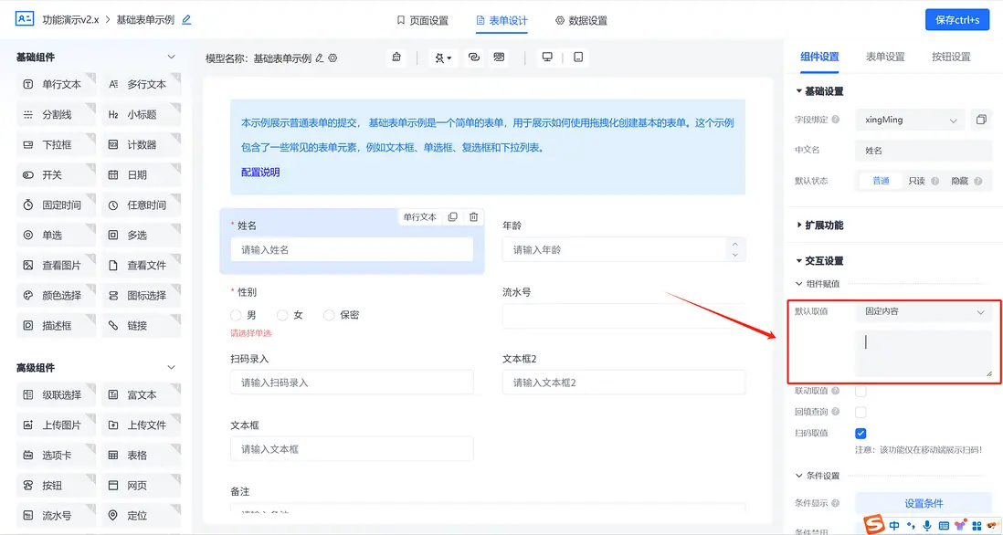The image size is (1003, 535).
Task: Open the 默认取值 固定内容 dropdown
Action: click(x=924, y=312)
